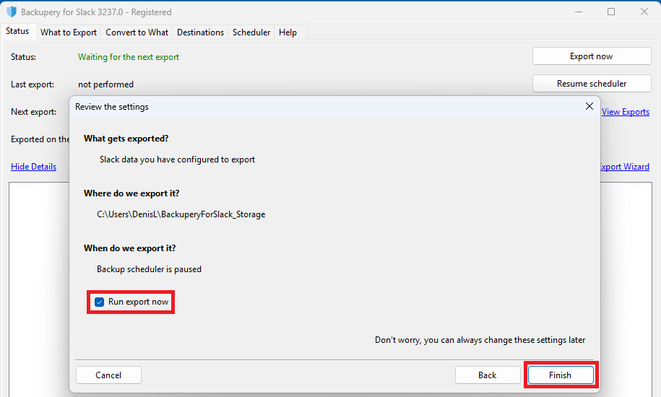Switch to the Status tab
Screen dimensions: 661x397
(x=17, y=31)
